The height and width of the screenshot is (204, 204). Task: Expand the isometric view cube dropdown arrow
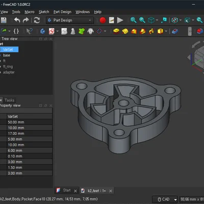pyautogui.click(x=157, y=20)
